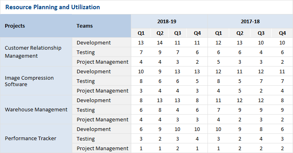293x153 pixels.
Task: Select Q4 header under 2017-18
Action: (x=282, y=33)
